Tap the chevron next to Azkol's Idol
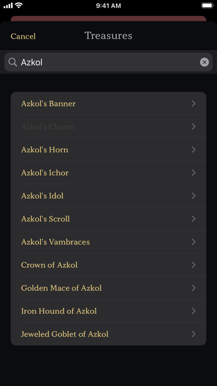This screenshot has width=217, height=386. (x=194, y=196)
